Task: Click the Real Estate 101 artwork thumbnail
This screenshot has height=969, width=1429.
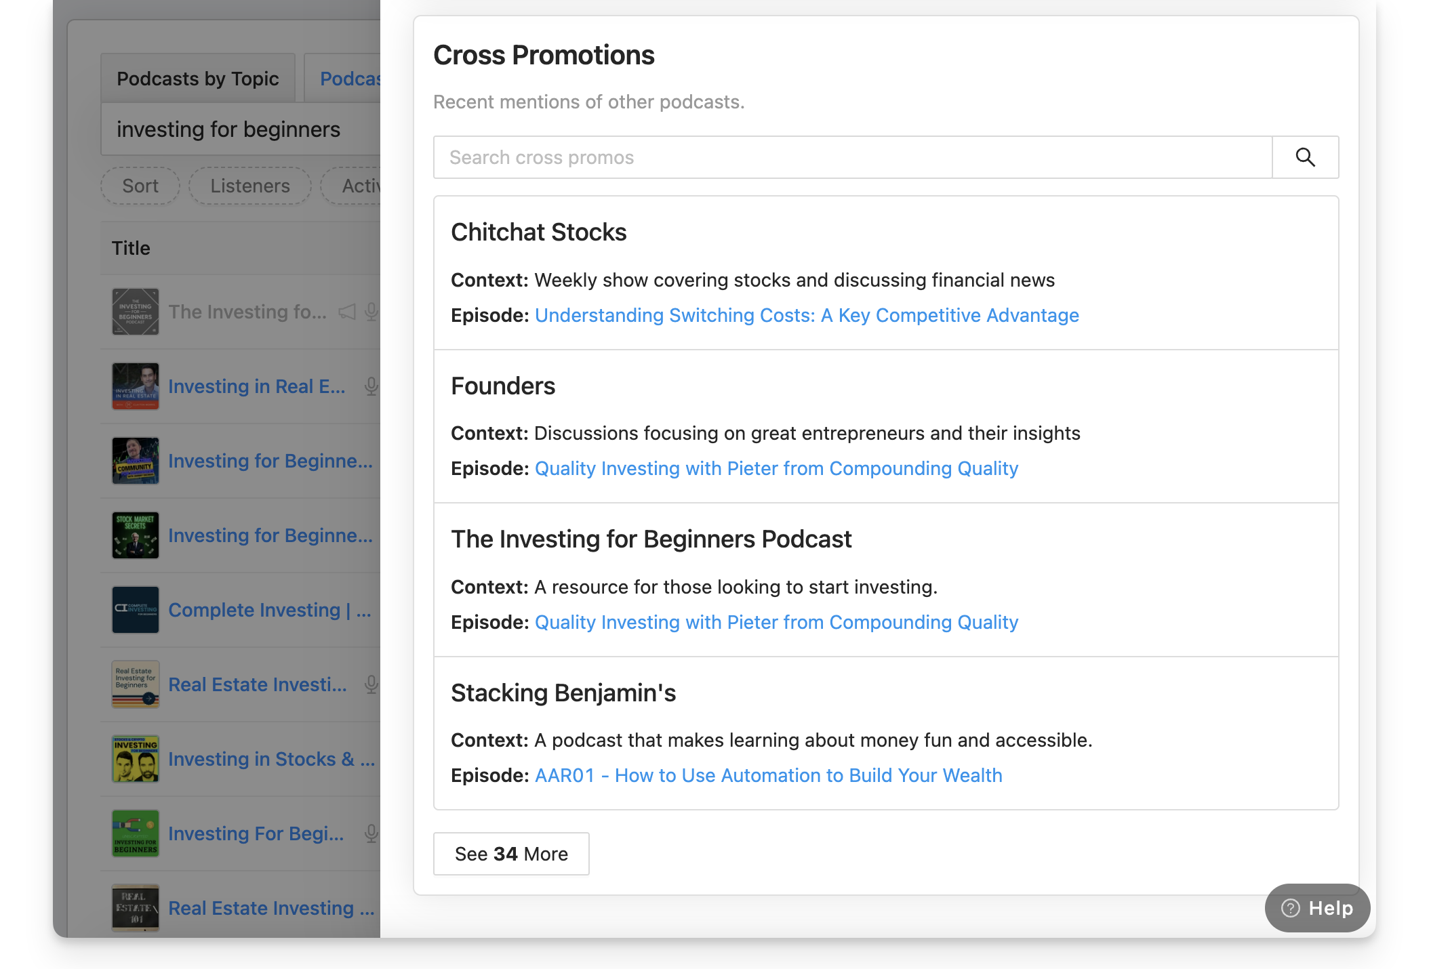Action: [x=136, y=908]
